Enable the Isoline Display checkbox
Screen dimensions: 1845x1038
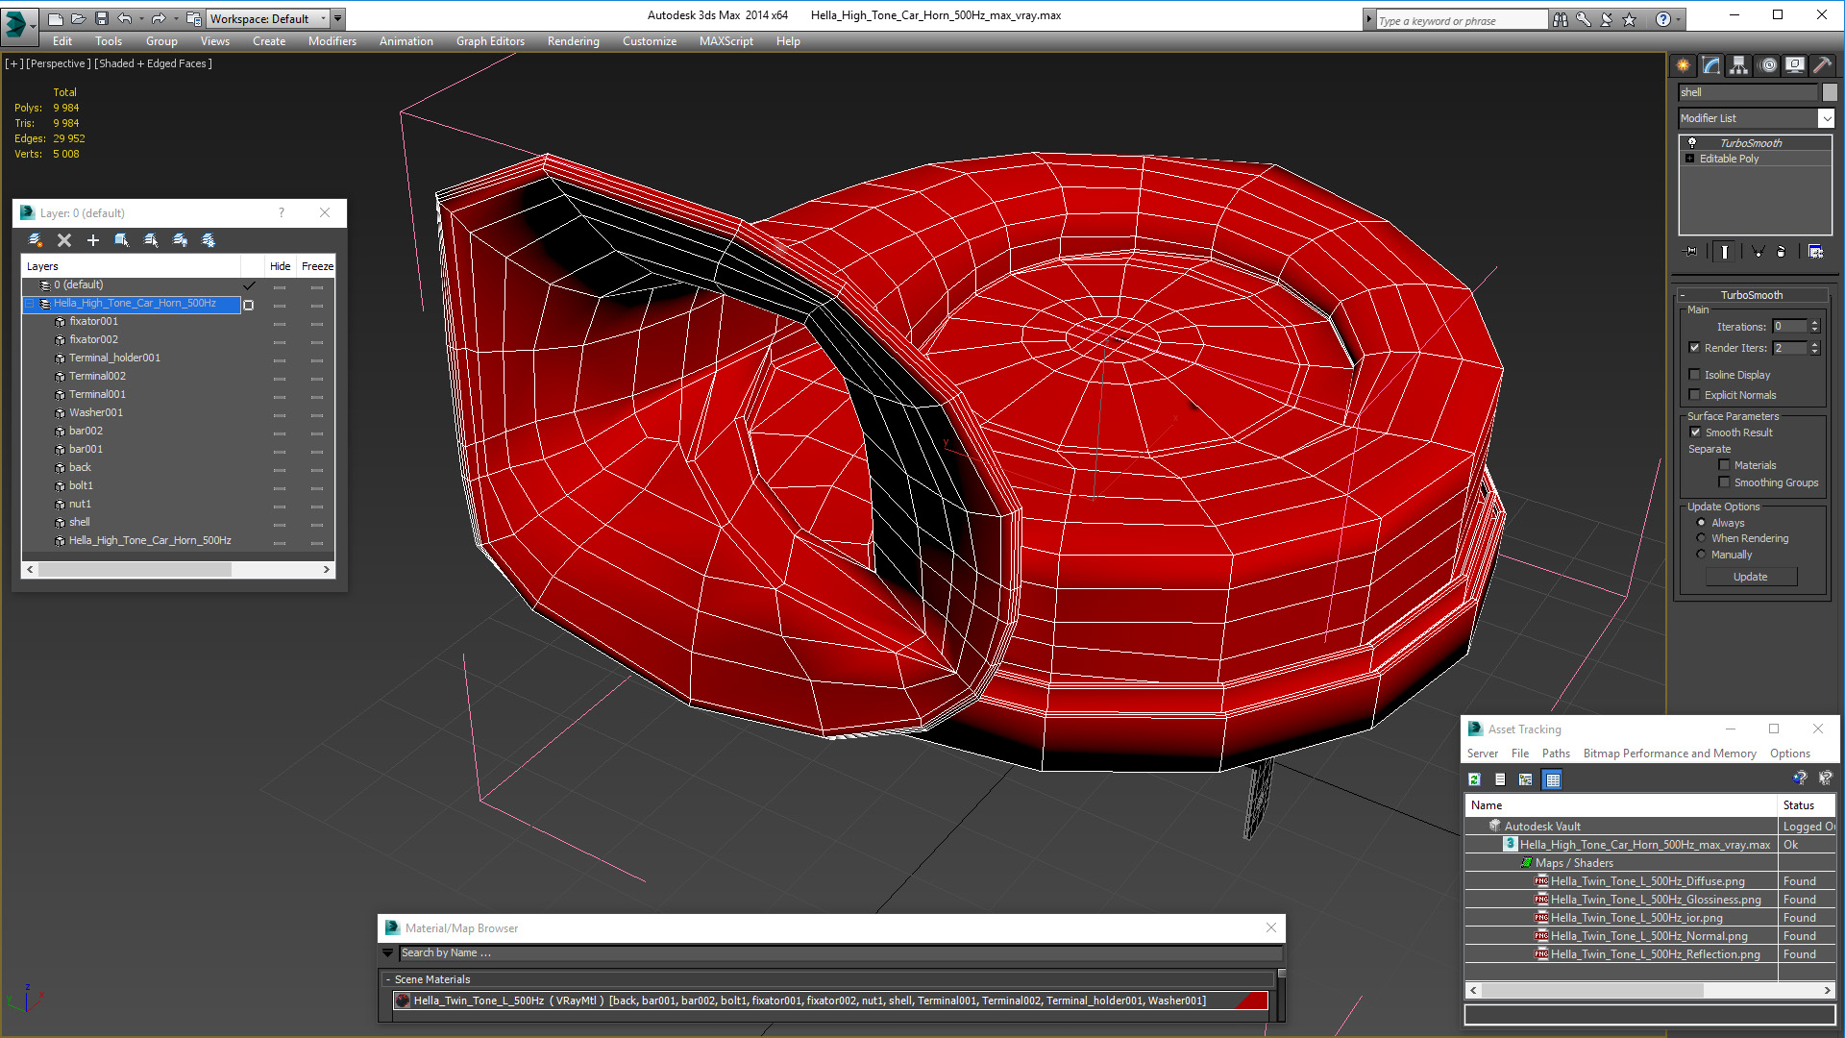coord(1695,375)
